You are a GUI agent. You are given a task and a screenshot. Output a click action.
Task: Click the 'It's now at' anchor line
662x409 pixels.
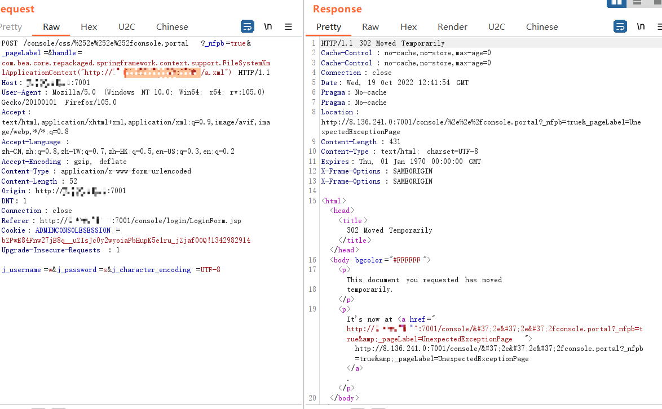391,319
